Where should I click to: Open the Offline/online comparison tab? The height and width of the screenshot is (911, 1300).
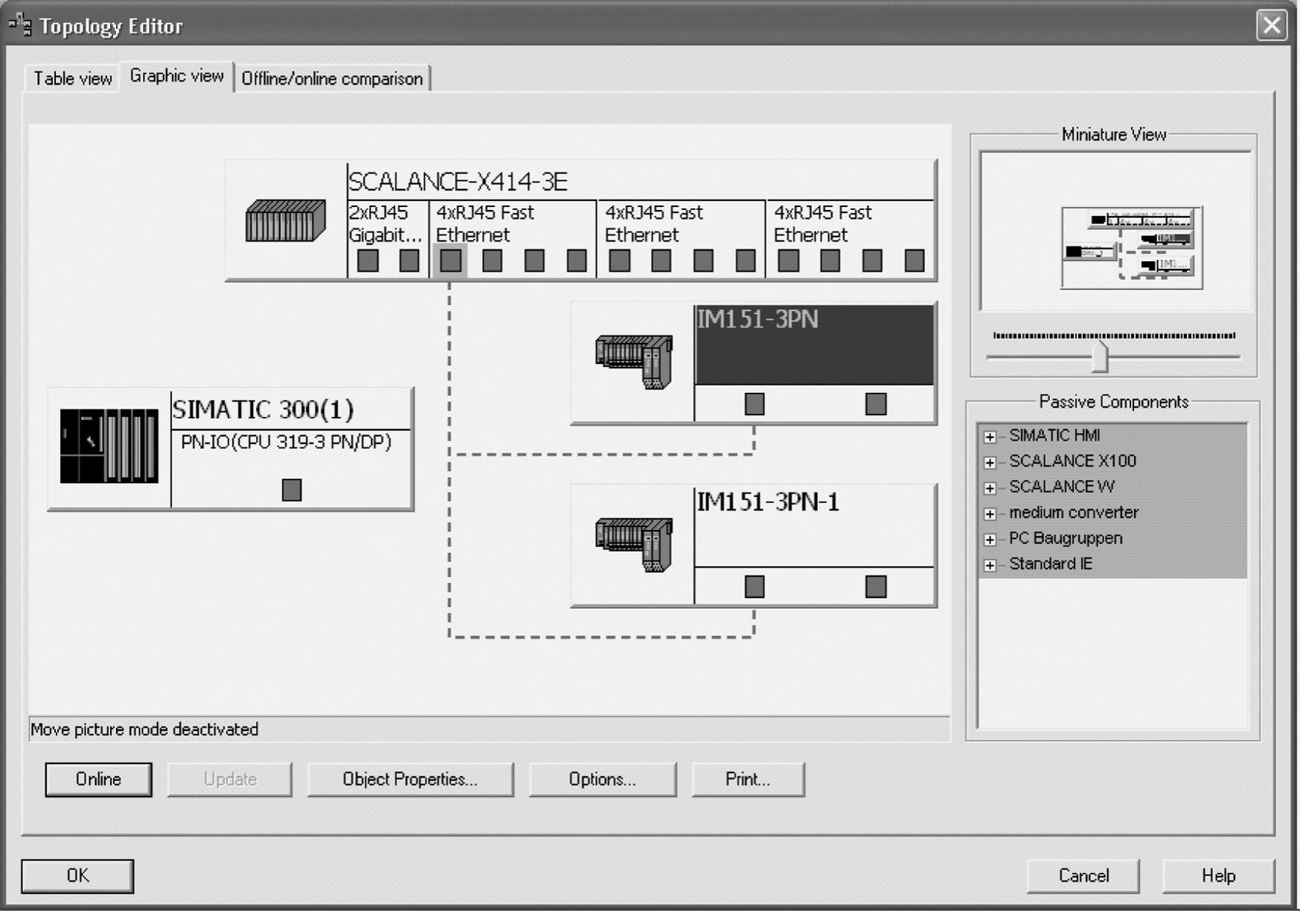[332, 78]
